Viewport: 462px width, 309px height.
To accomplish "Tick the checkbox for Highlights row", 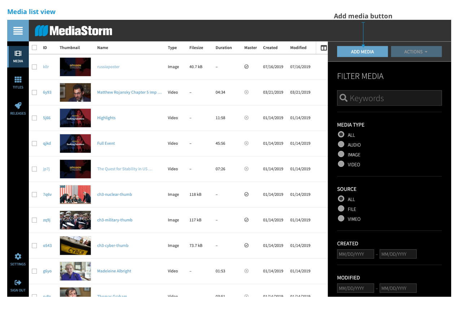I will pos(34,118).
